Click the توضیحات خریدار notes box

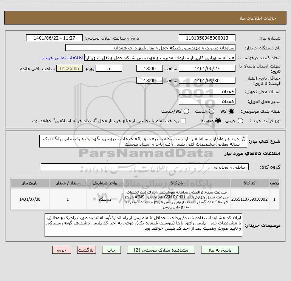(143, 225)
